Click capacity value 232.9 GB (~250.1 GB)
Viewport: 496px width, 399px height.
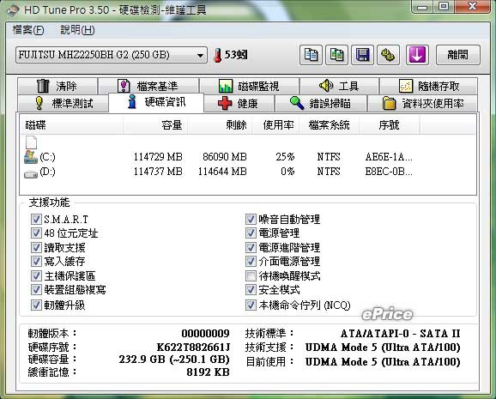[x=174, y=360]
